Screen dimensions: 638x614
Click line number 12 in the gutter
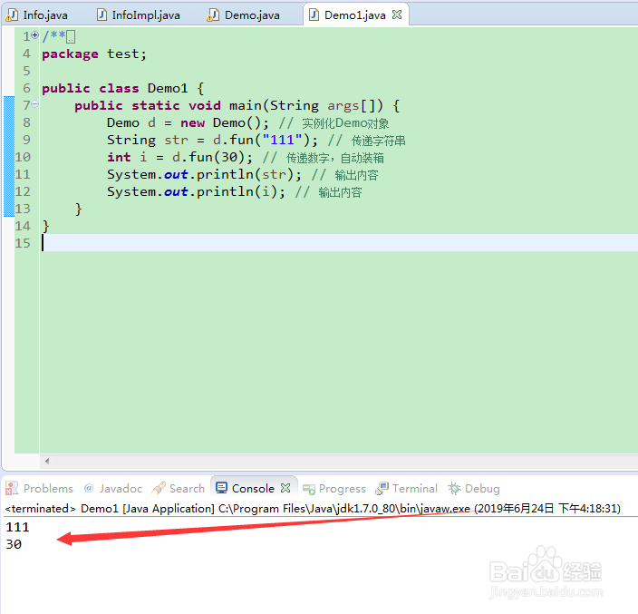(23, 191)
